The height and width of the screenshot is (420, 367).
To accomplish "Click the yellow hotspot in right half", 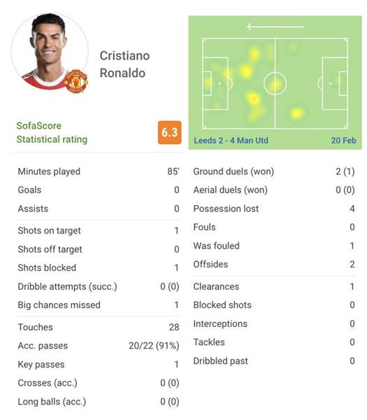I will coord(296,113).
